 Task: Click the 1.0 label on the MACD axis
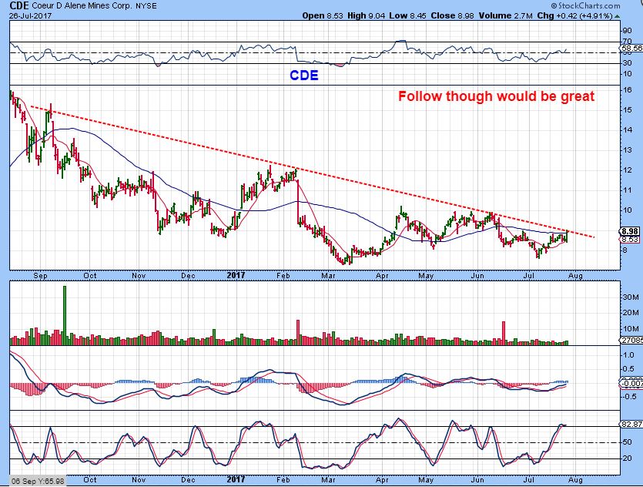(x=628, y=355)
